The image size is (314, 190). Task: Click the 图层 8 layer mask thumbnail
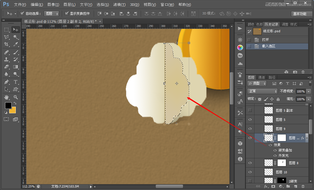[281, 163]
